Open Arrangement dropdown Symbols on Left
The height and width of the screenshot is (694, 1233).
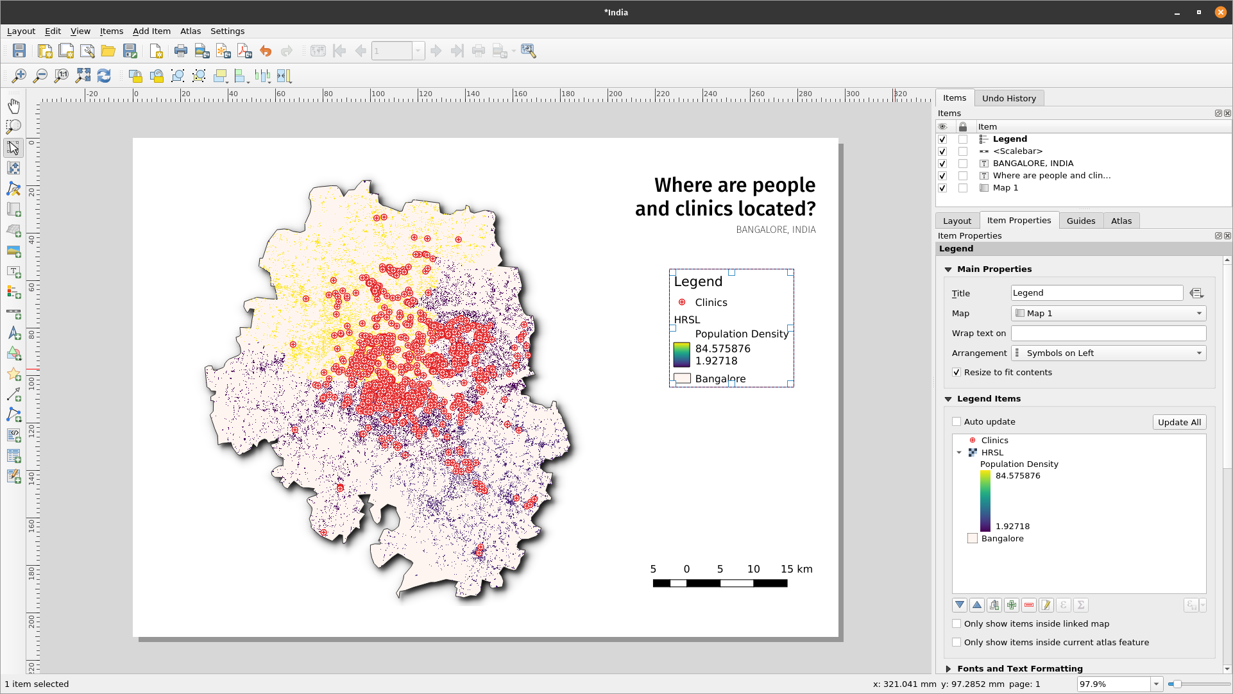(1109, 353)
